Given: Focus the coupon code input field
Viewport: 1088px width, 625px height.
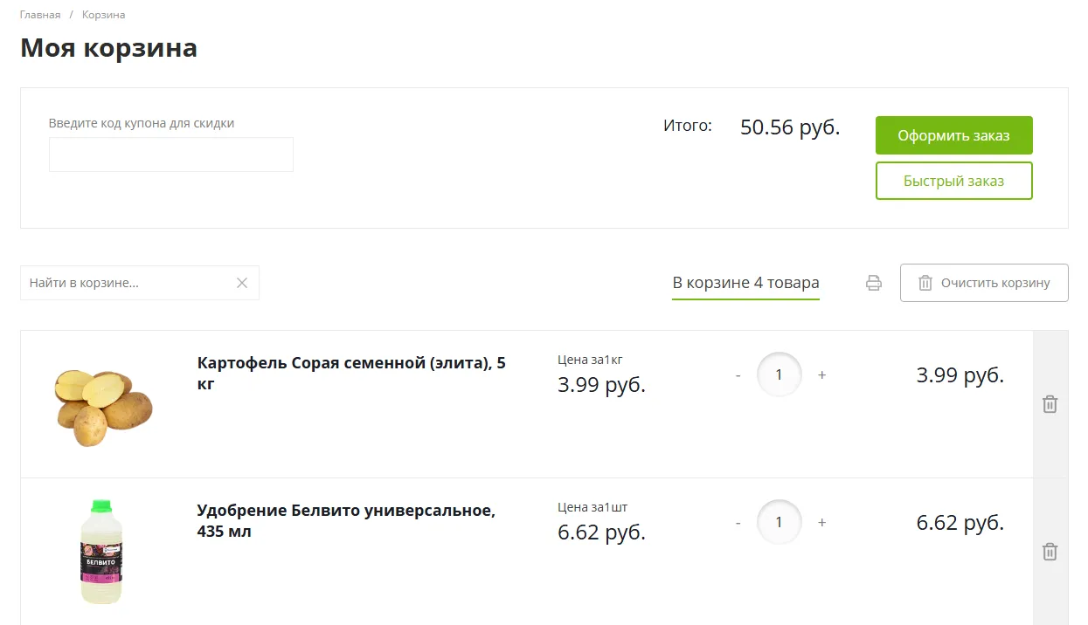Looking at the screenshot, I should click(171, 155).
